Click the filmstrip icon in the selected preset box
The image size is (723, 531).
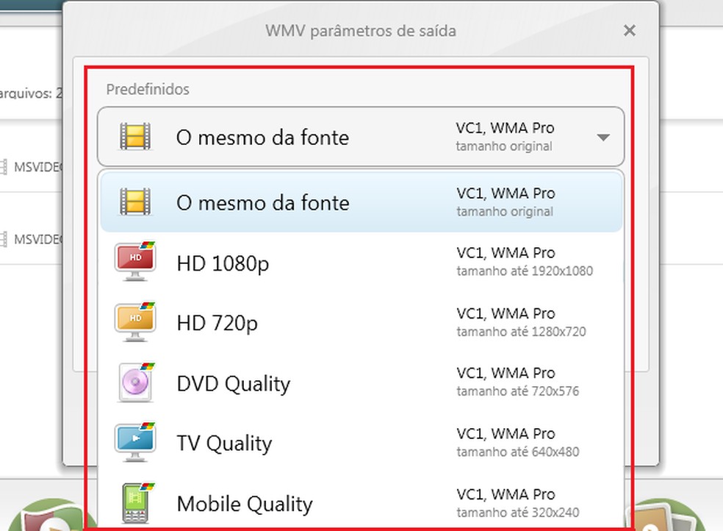[135, 137]
